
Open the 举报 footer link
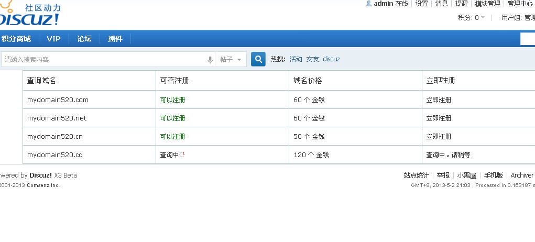click(x=443, y=175)
